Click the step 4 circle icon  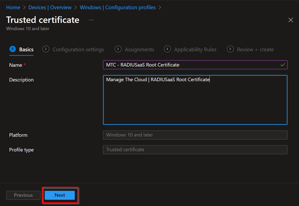167,49
